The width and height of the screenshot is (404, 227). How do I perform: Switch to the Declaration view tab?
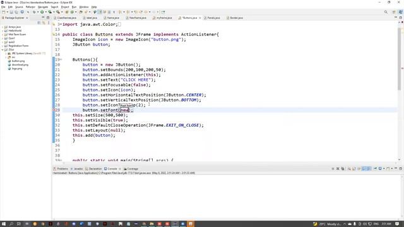(x=93, y=169)
